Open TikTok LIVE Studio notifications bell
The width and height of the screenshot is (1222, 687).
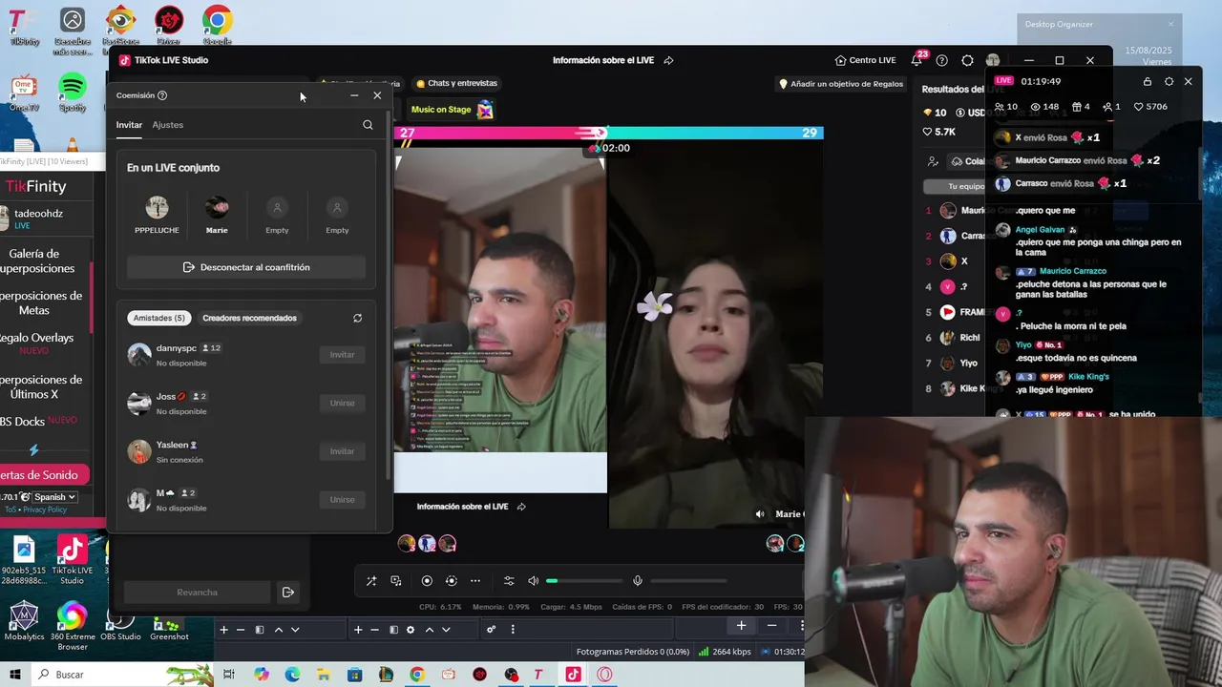click(x=916, y=60)
